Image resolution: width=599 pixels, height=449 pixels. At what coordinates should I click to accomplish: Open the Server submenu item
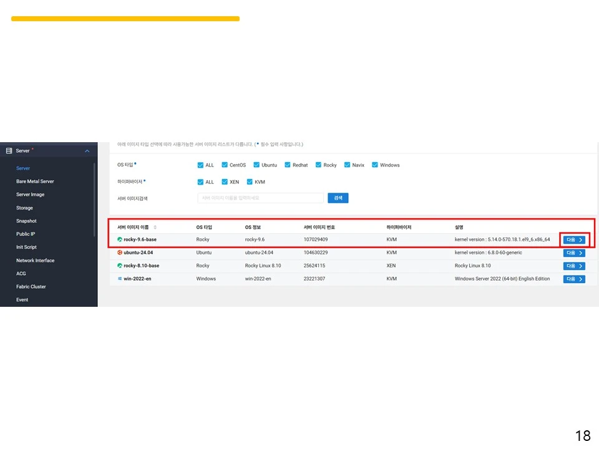[x=23, y=168]
